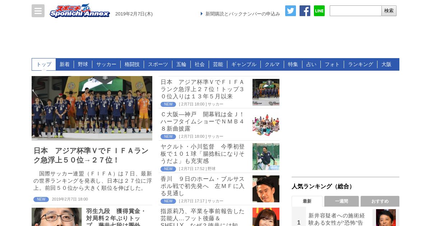The image size is (431, 226).
Task: Click the 検索 search button
Action: click(x=389, y=11)
